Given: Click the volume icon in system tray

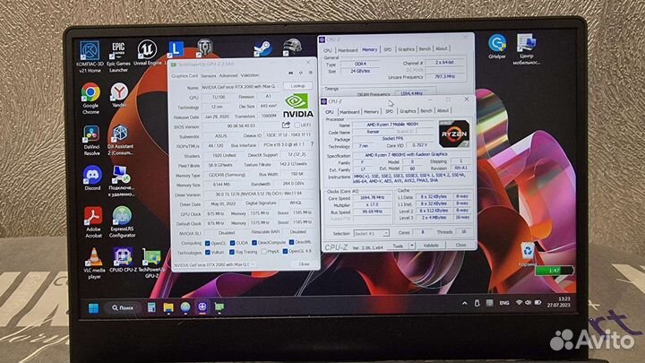Looking at the screenshot, I should [x=529, y=303].
